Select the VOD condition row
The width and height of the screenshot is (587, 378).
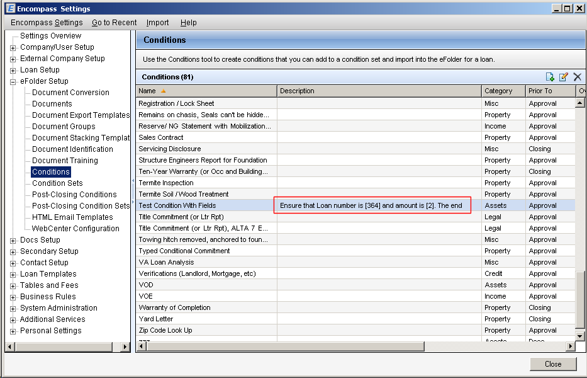pos(355,285)
